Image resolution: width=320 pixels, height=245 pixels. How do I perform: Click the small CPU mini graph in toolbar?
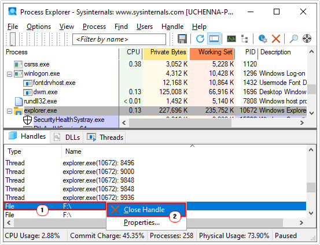coord(13,39)
